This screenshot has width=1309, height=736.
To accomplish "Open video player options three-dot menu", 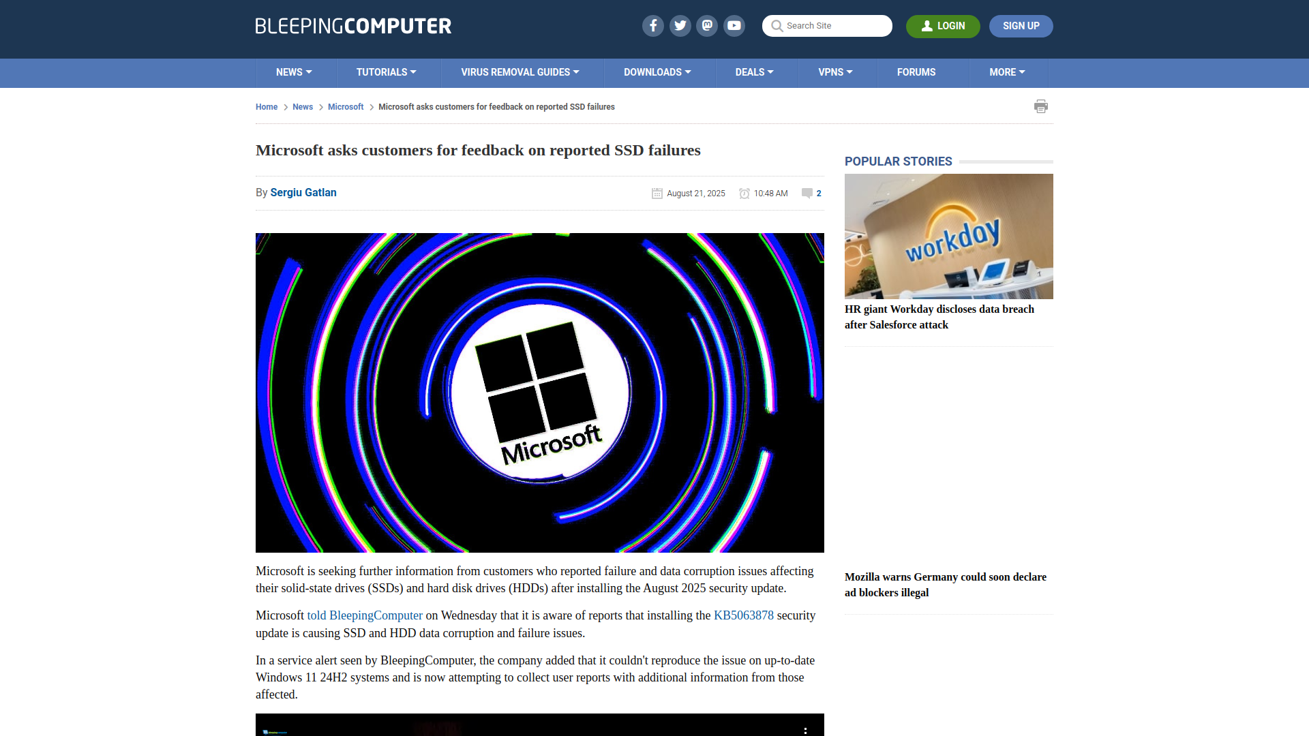I will pos(805,730).
